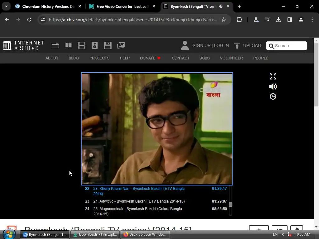This screenshot has width=319, height=239.
Task: Close the Chromium History Versions tab
Action: coord(80,6)
